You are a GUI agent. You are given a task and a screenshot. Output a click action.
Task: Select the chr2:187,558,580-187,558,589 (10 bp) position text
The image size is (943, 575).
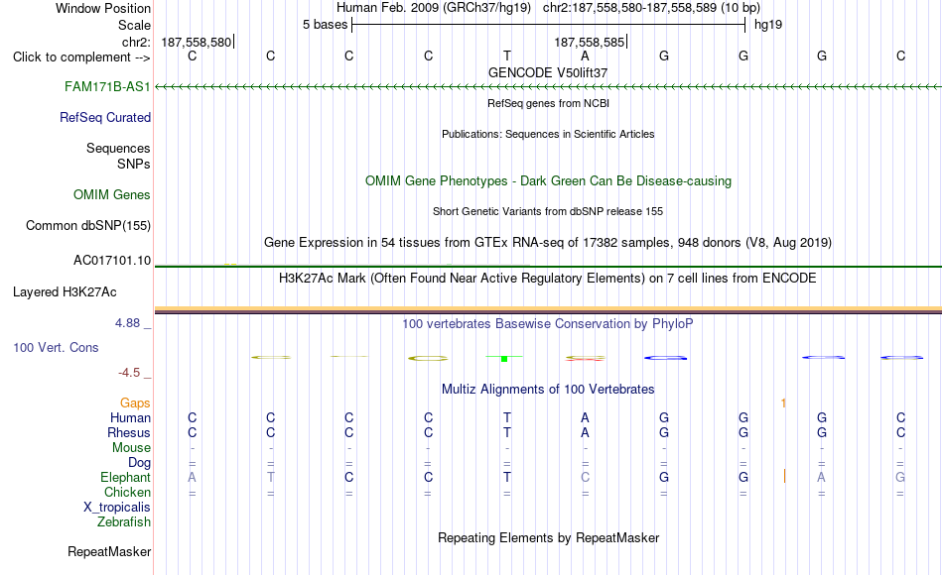651,8
